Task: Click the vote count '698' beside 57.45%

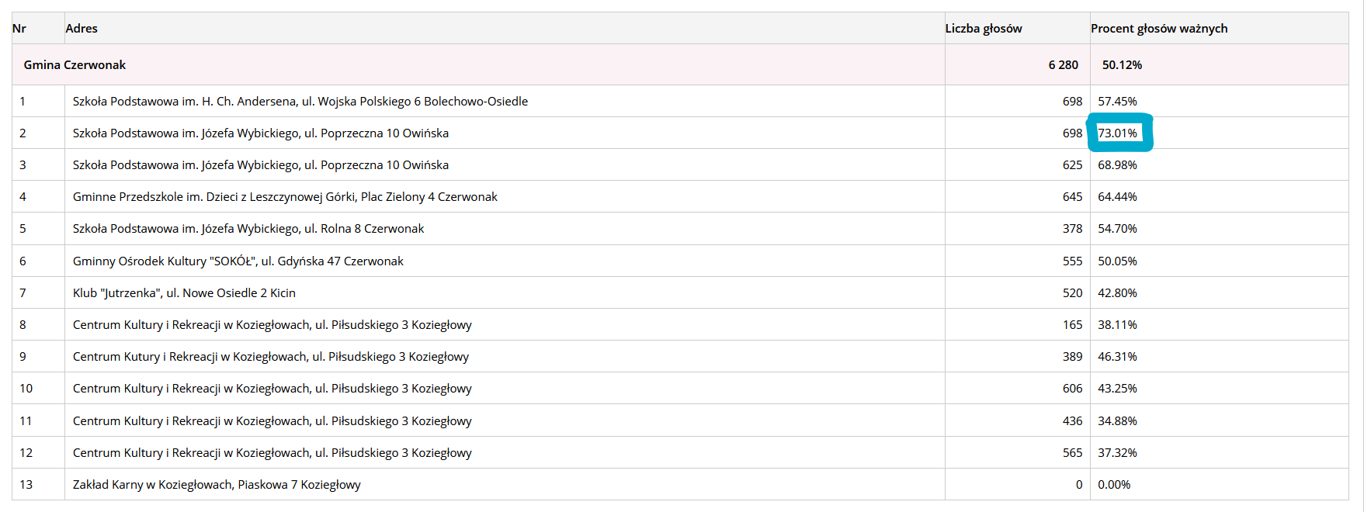Action: [x=1072, y=102]
